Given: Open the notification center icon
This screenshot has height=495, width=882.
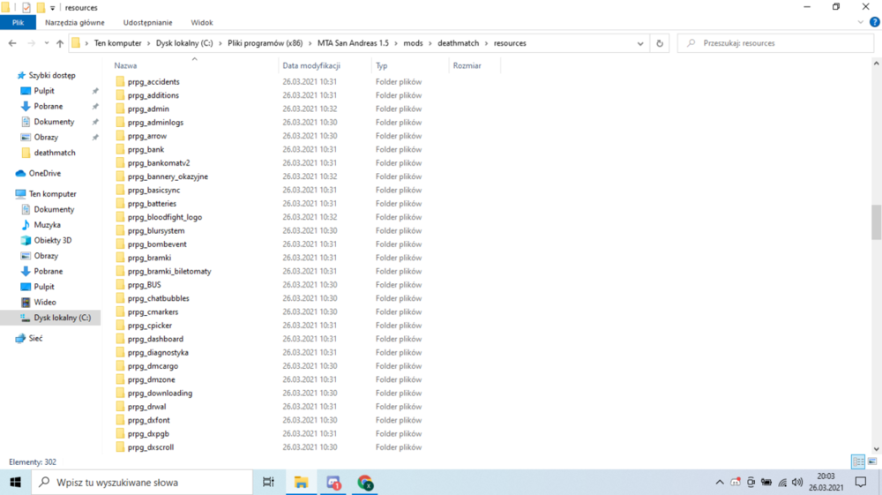Looking at the screenshot, I should [x=861, y=482].
